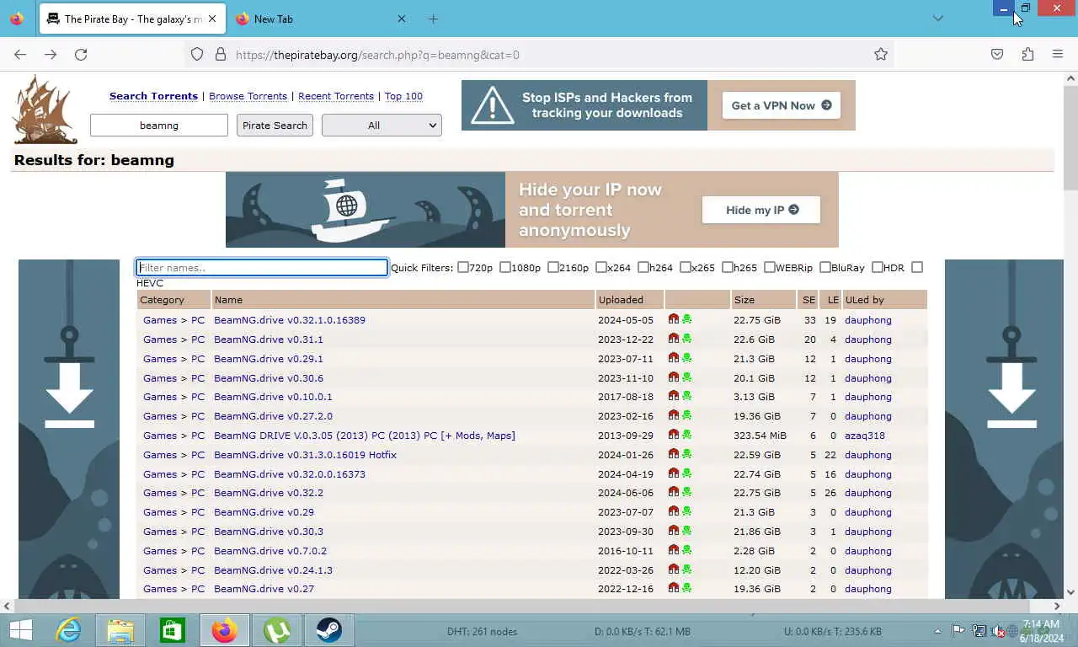The height and width of the screenshot is (647, 1078).
Task: Reload the page with the refresh icon
Action: pos(81,54)
